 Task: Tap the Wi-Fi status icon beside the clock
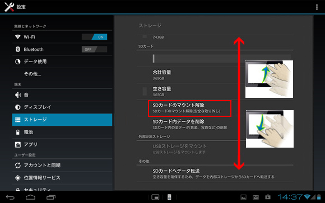[307, 197]
